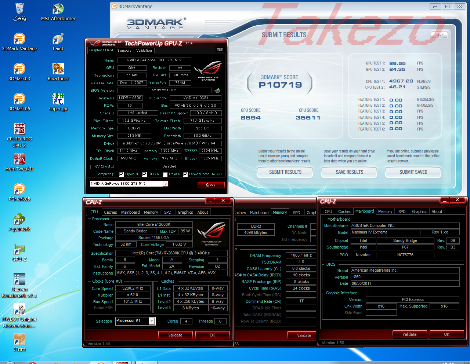The width and height of the screenshot is (470, 364).
Task: Open MemTweakIt desktop icon
Action: pos(19,162)
